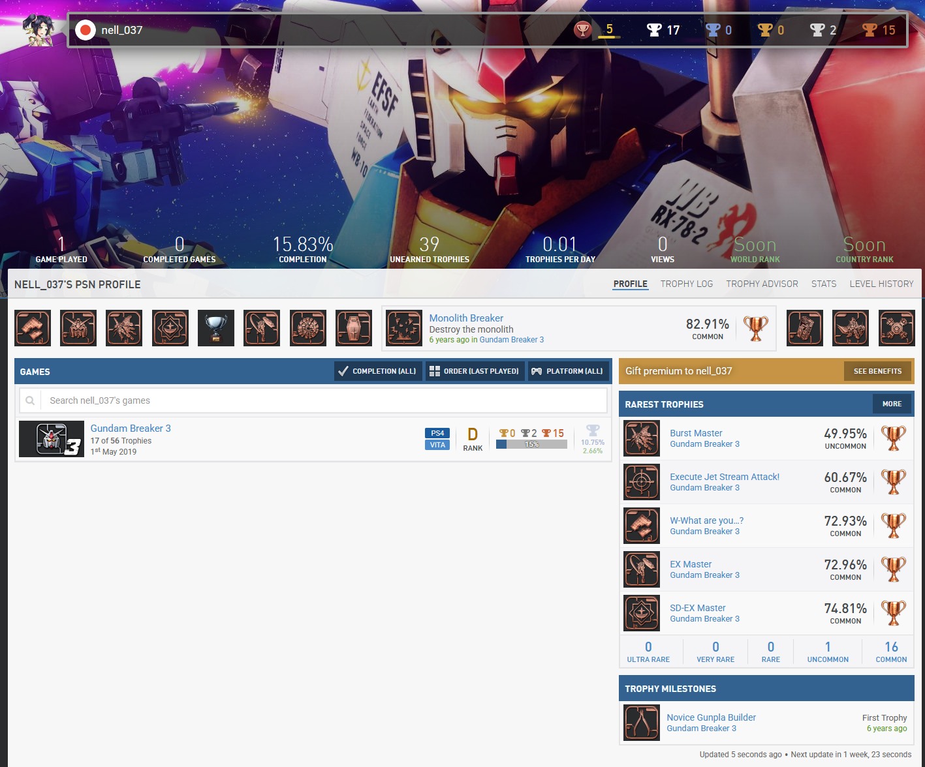Screen dimensions: 925x767
Task: Click the red PS Plus circle icon
Action: tap(86, 30)
